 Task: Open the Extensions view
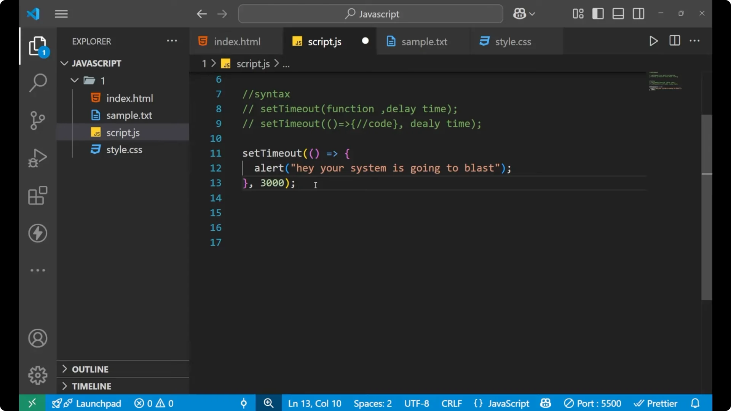point(37,195)
